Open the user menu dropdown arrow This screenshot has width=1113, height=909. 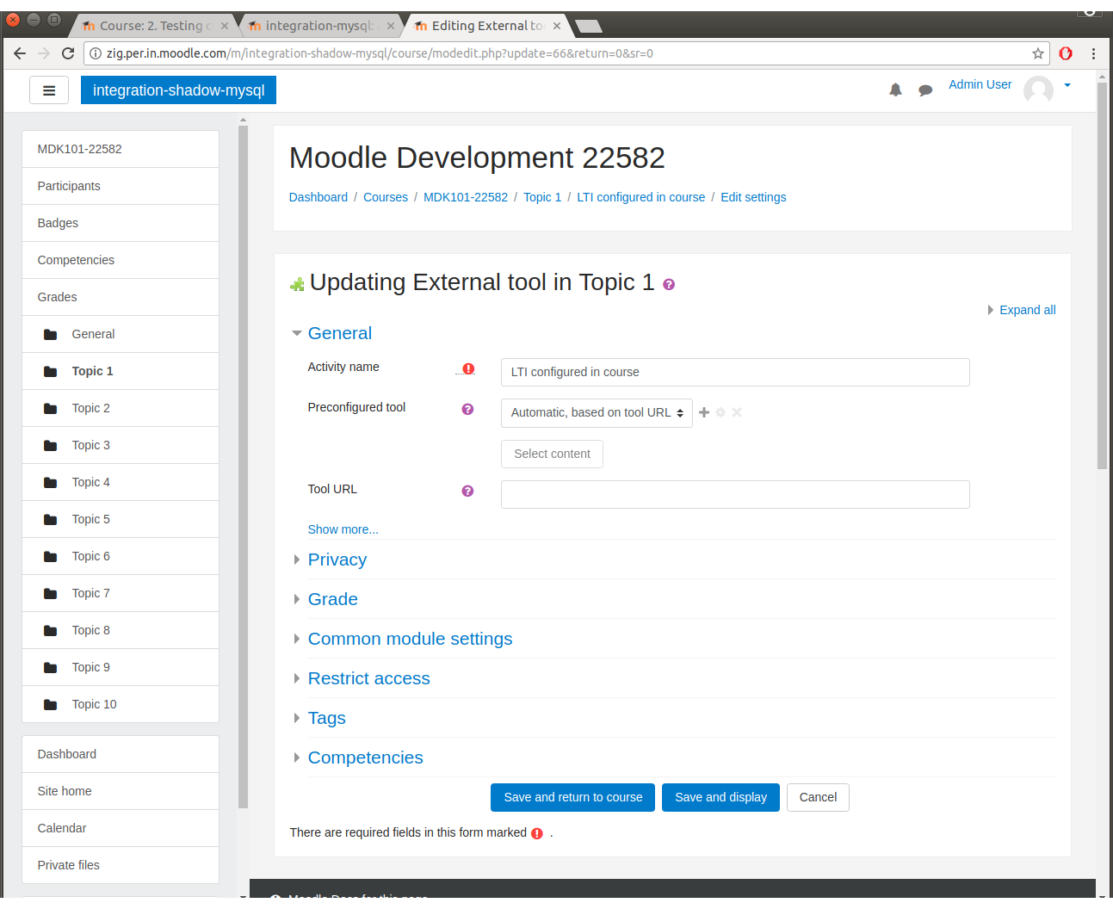[1067, 85]
